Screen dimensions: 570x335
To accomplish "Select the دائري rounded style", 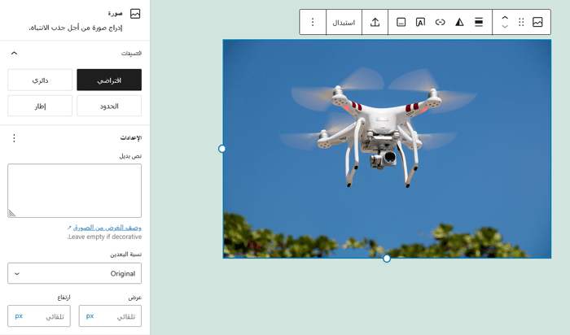I will (x=40, y=80).
